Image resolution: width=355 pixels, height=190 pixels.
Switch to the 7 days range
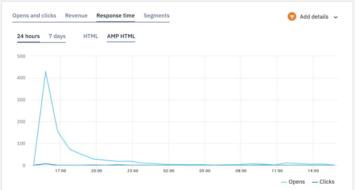click(57, 36)
